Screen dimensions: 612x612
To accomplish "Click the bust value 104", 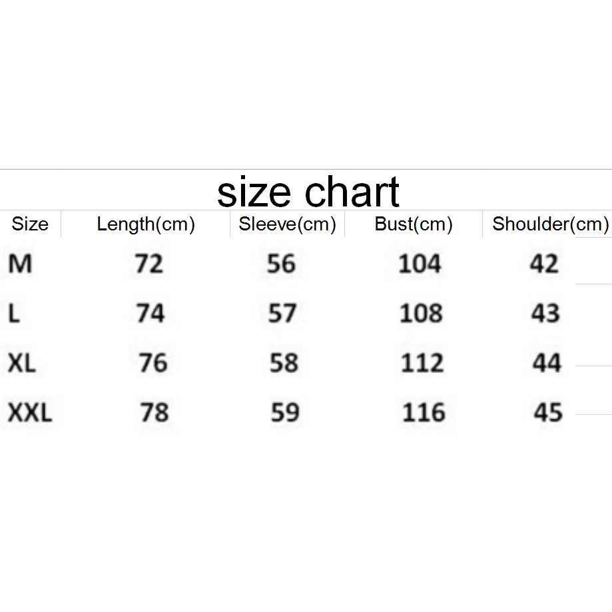I will [420, 264].
